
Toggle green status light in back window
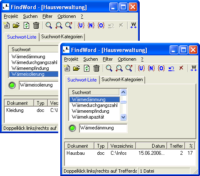tap(12, 85)
